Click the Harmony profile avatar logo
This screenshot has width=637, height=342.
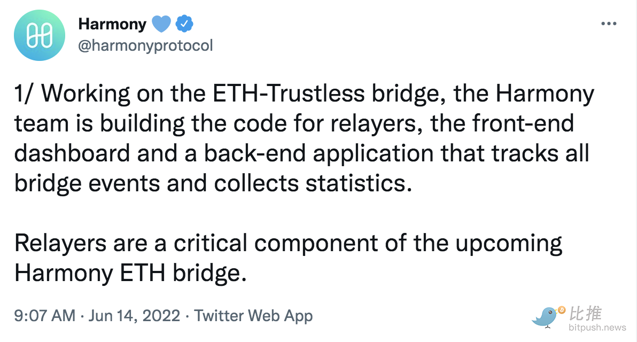[x=40, y=35]
